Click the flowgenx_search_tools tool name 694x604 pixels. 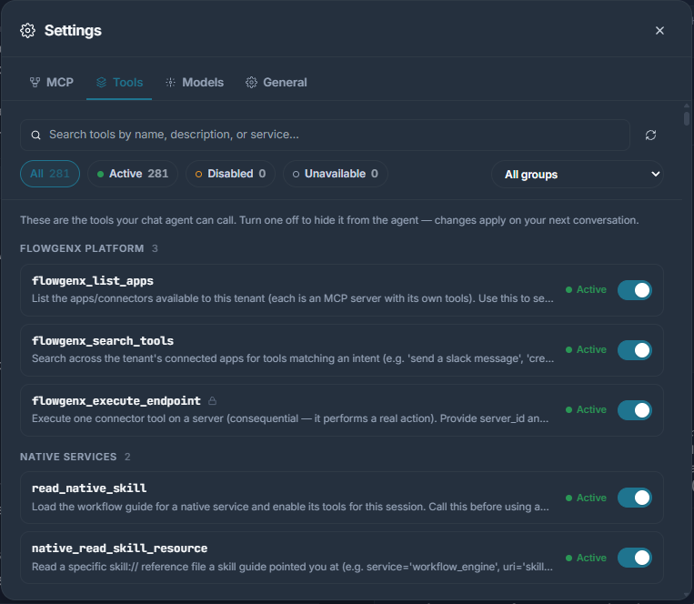click(x=103, y=341)
